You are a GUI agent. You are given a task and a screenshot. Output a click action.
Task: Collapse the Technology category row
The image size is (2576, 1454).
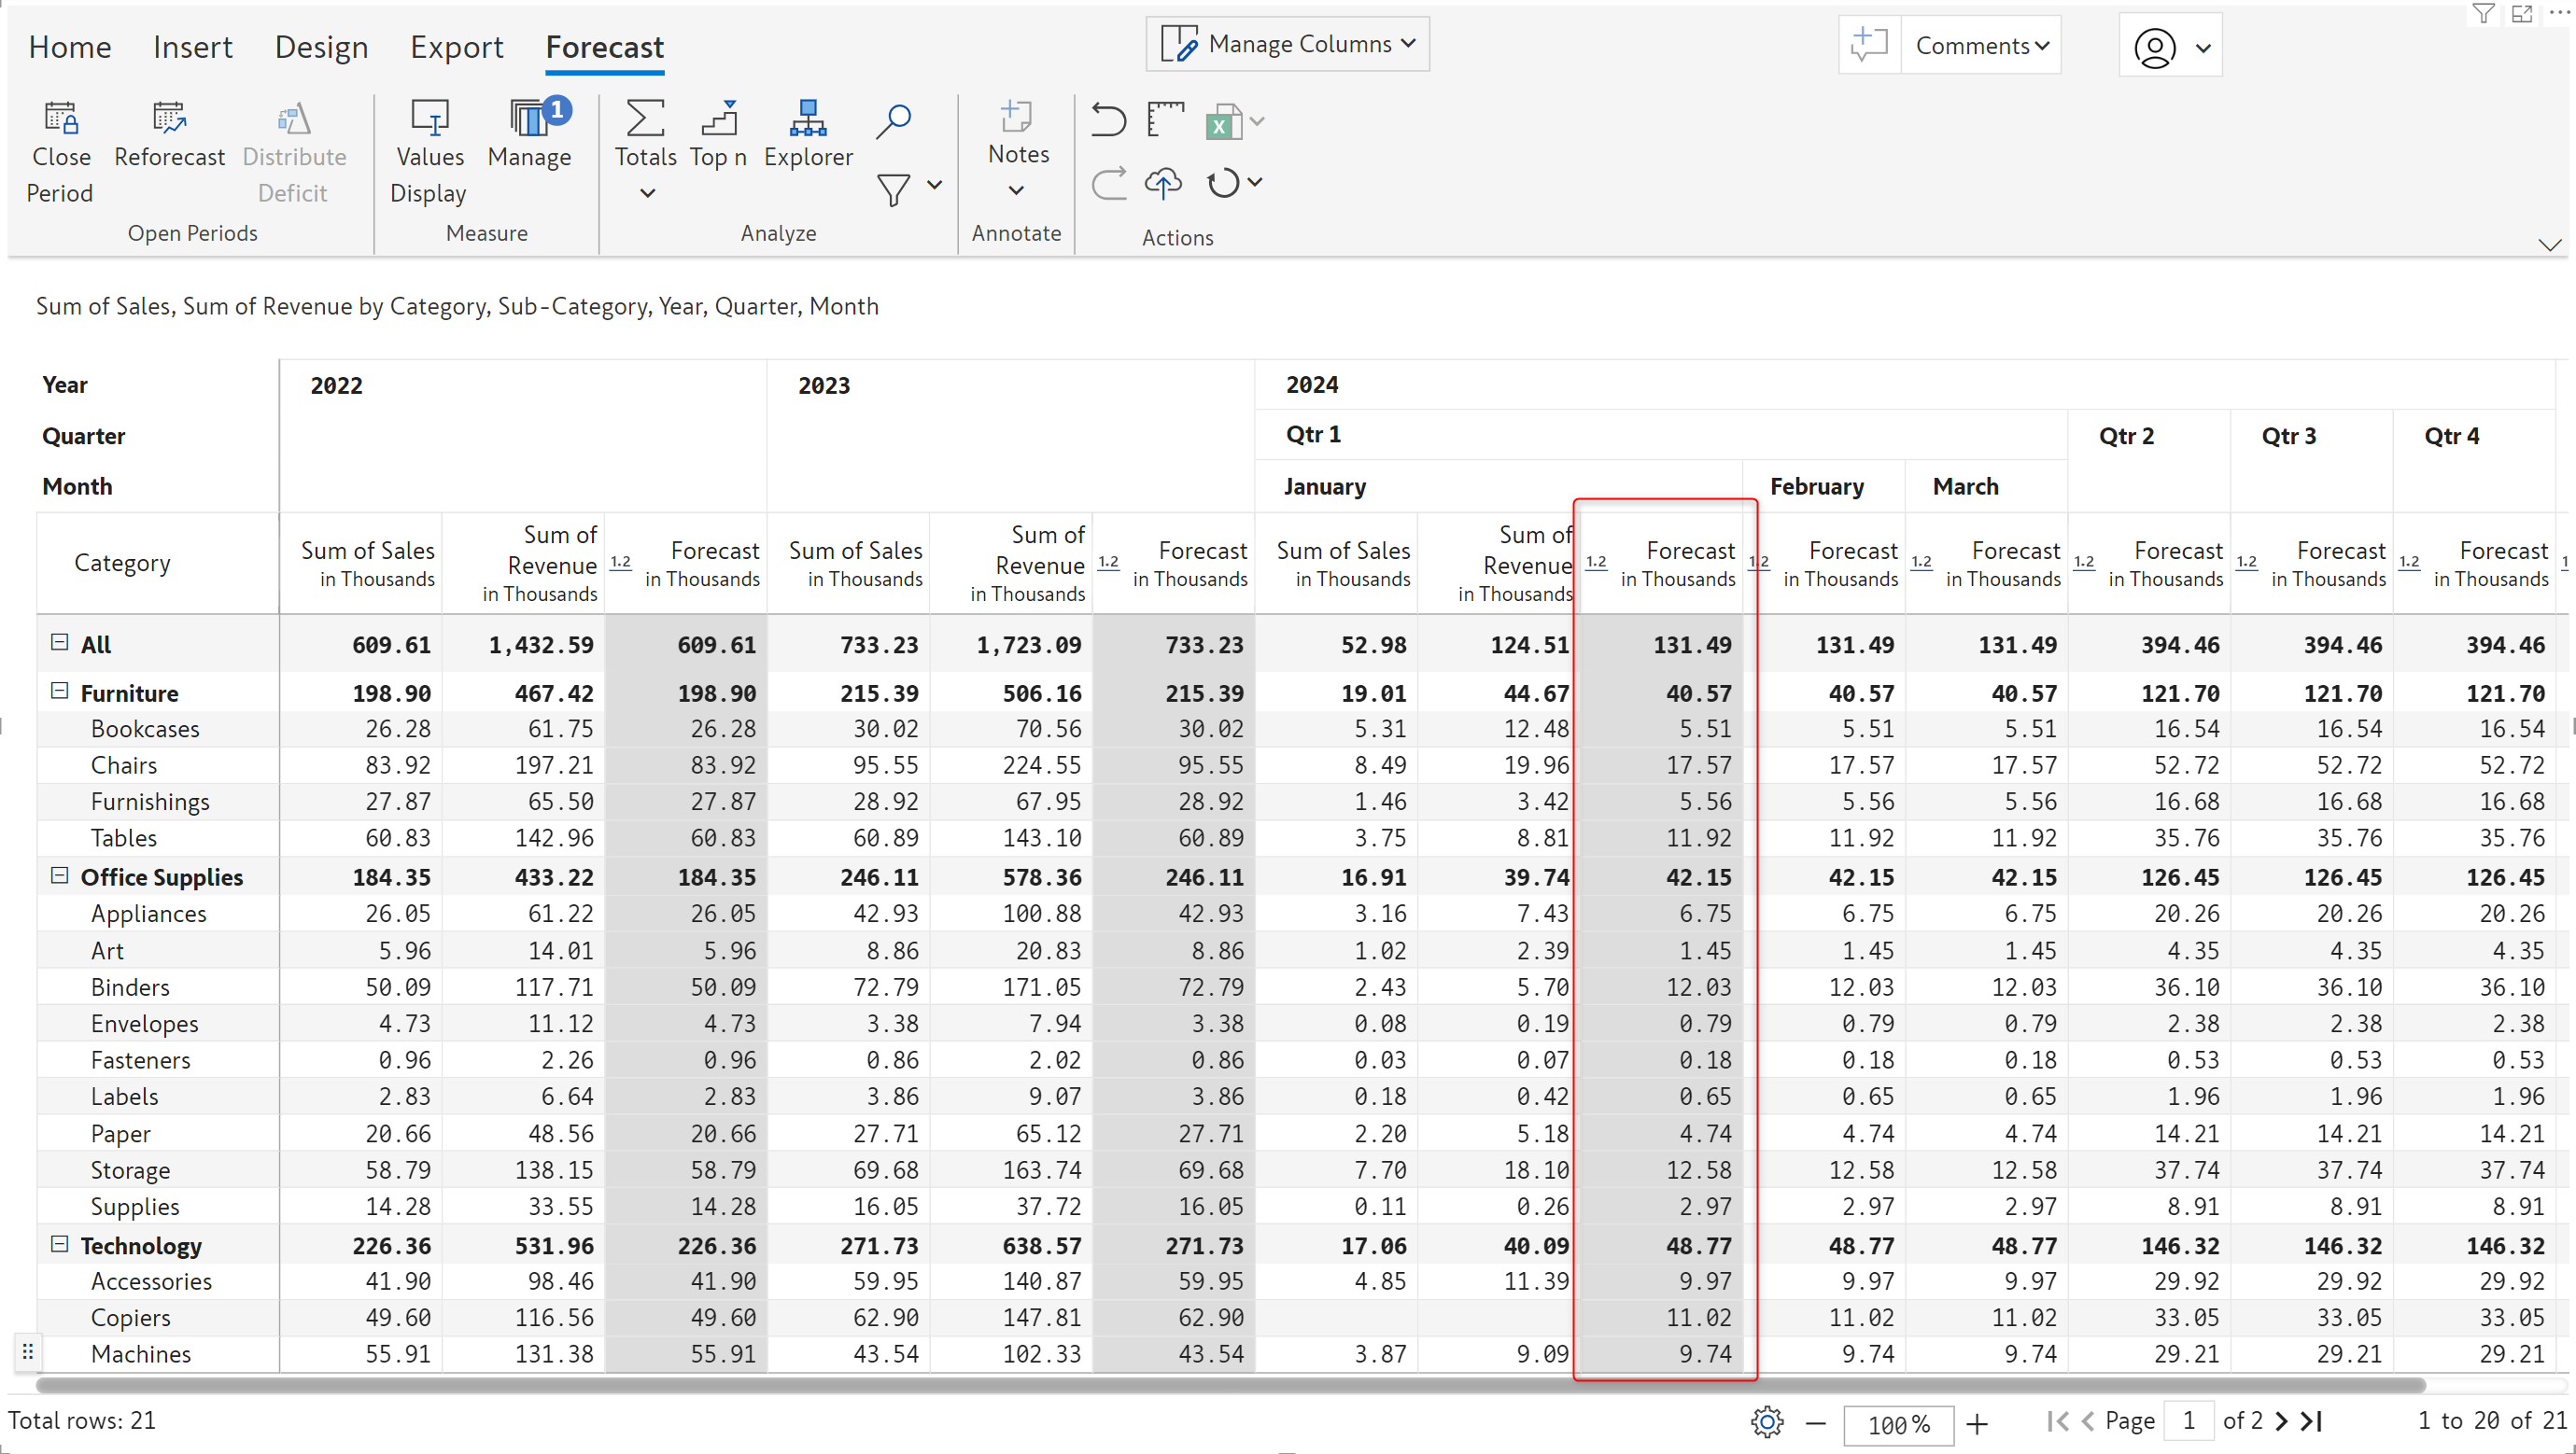click(x=59, y=1244)
